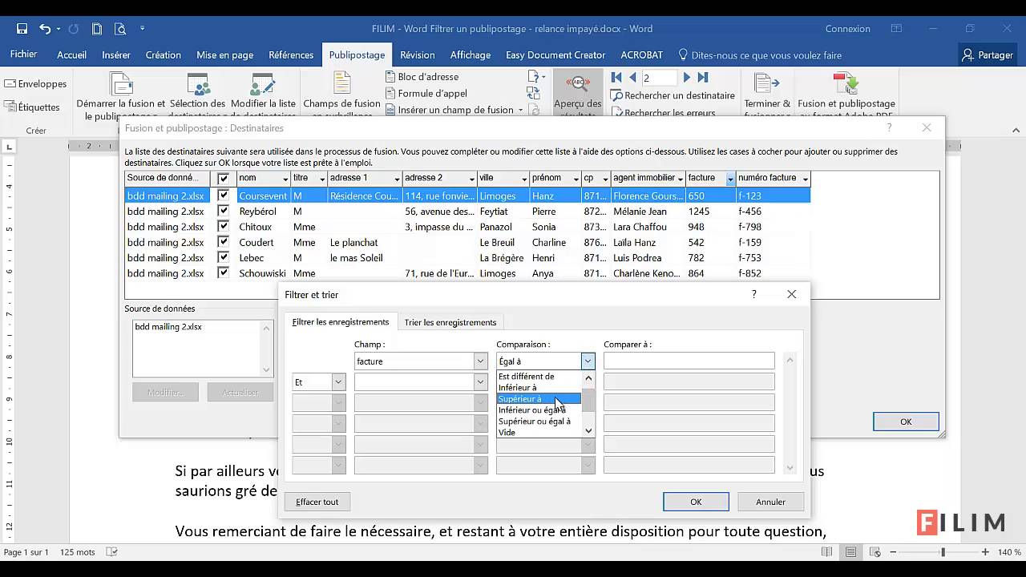This screenshot has width=1026, height=577.
Task: Click the zoom slider handle in status bar
Action: (x=943, y=552)
